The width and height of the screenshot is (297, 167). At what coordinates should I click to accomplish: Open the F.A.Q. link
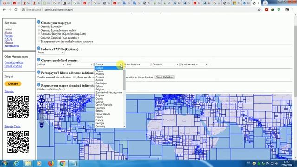click(8, 39)
